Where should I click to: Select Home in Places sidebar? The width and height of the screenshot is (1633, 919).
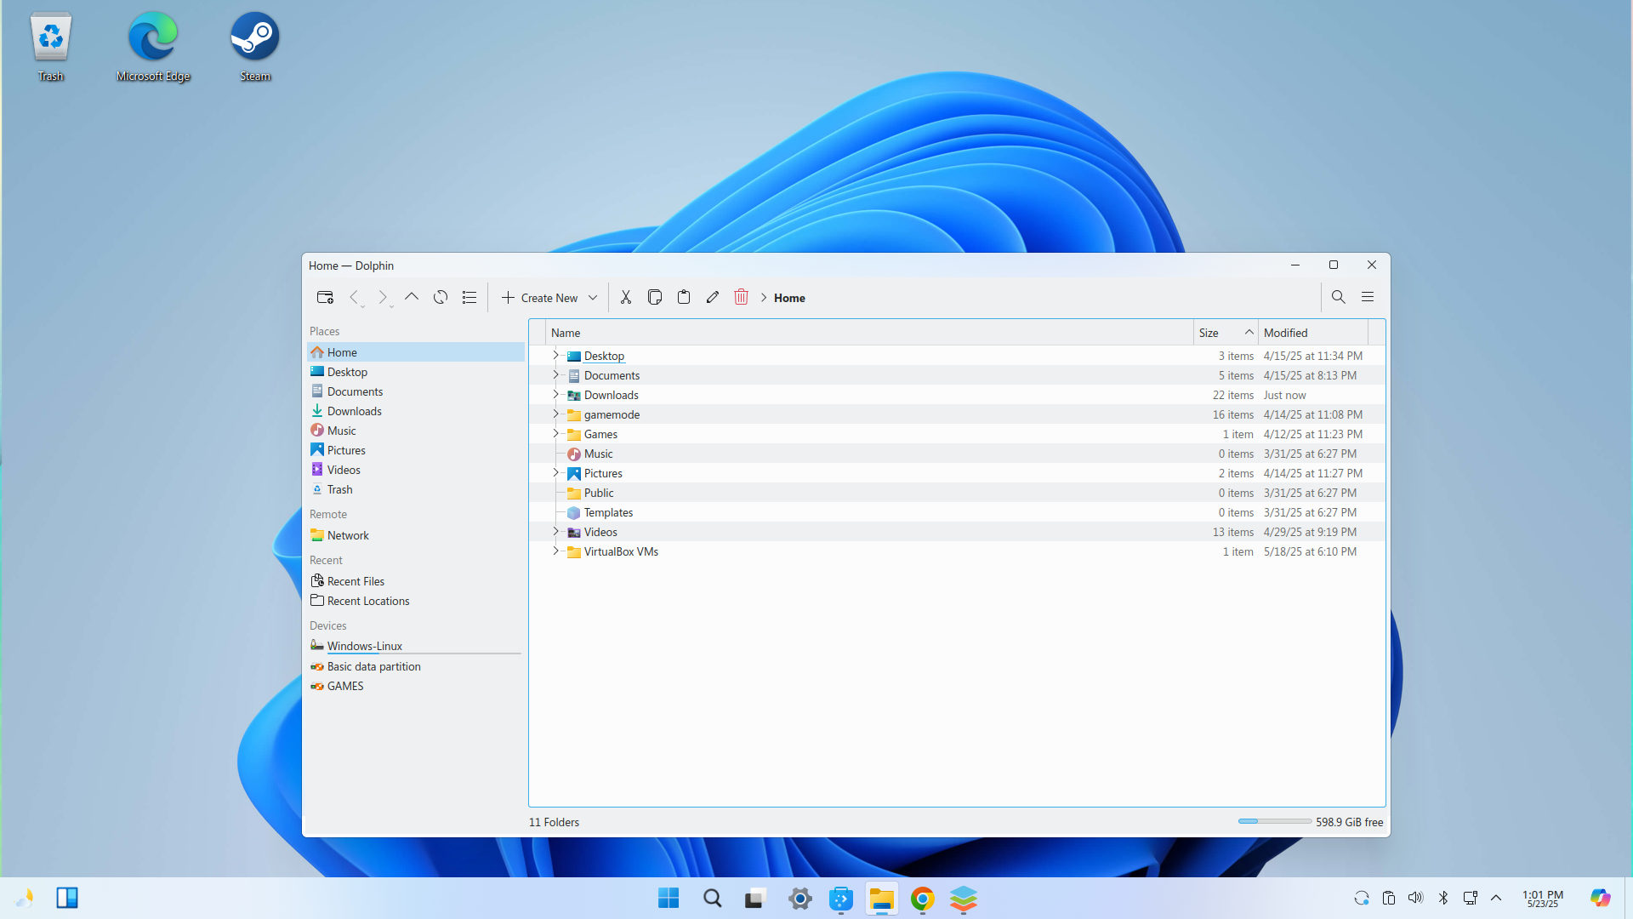pos(416,352)
